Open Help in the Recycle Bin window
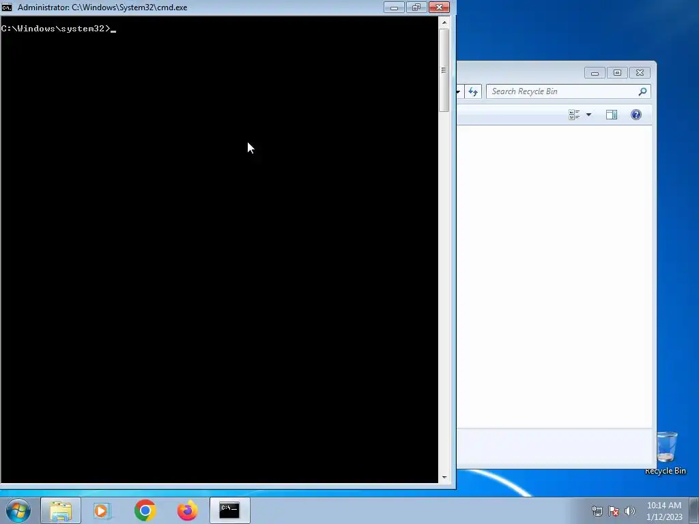The width and height of the screenshot is (699, 524). coord(636,115)
